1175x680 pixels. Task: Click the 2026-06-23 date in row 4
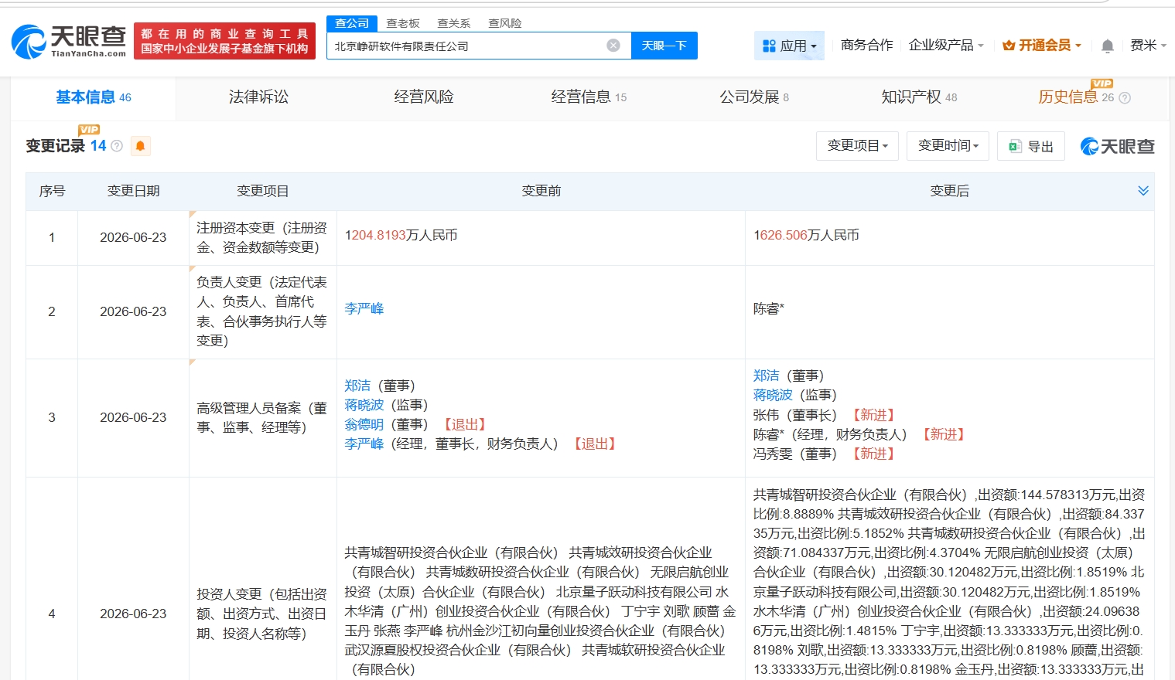point(133,614)
